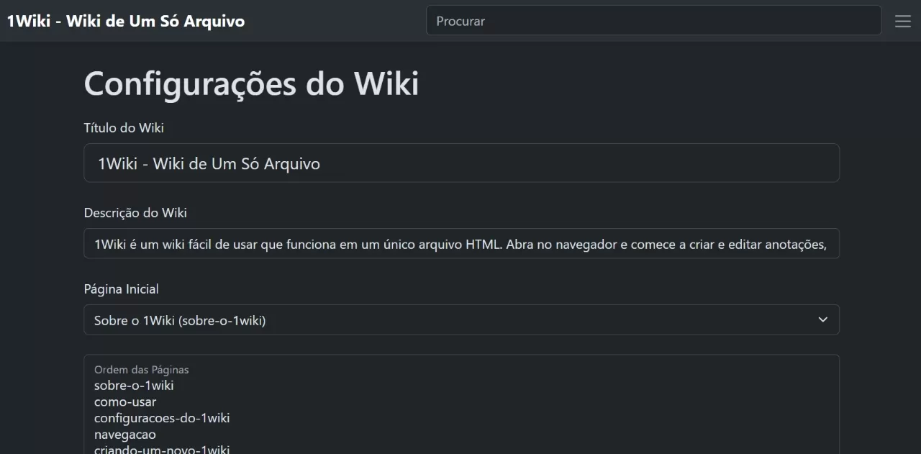Viewport: 921px width, 454px height.
Task: Click into the Título do Wiki text field
Action: click(461, 163)
